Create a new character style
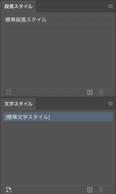The width and height of the screenshot is (116, 194). click(90, 190)
